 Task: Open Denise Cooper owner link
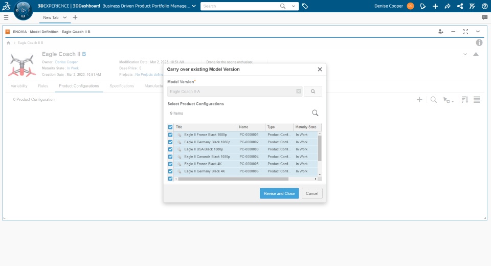coord(66,62)
